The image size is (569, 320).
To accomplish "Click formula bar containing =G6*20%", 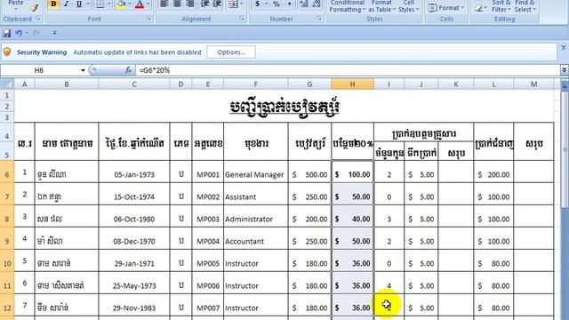I will 348,70.
